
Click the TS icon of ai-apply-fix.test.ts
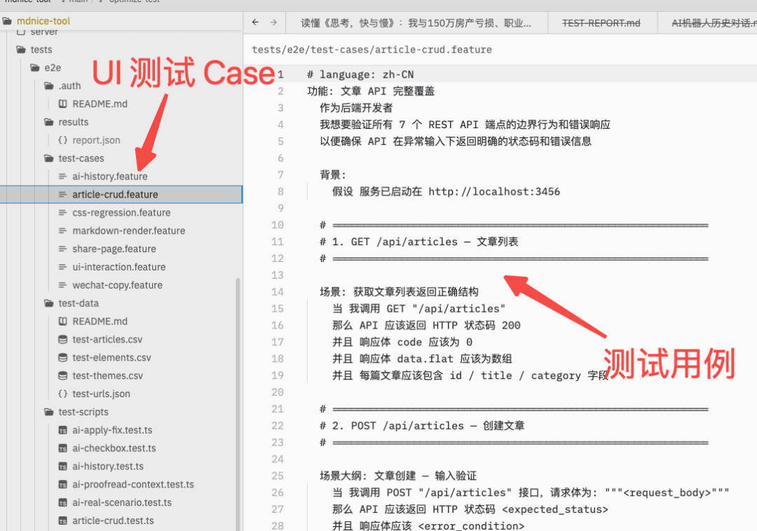[x=63, y=430]
